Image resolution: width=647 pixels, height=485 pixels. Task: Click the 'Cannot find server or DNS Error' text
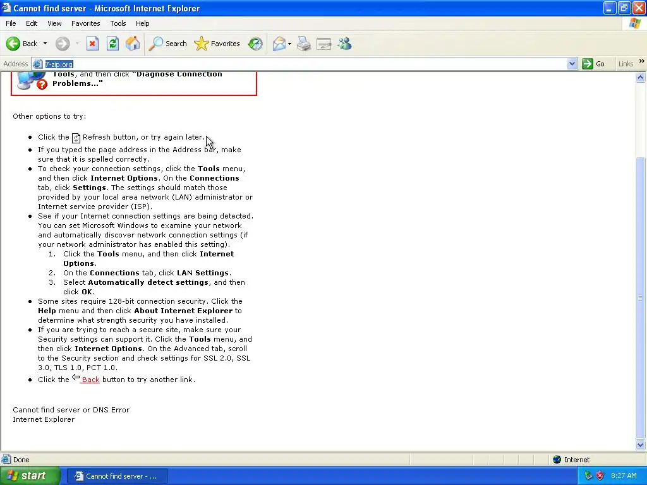71,410
